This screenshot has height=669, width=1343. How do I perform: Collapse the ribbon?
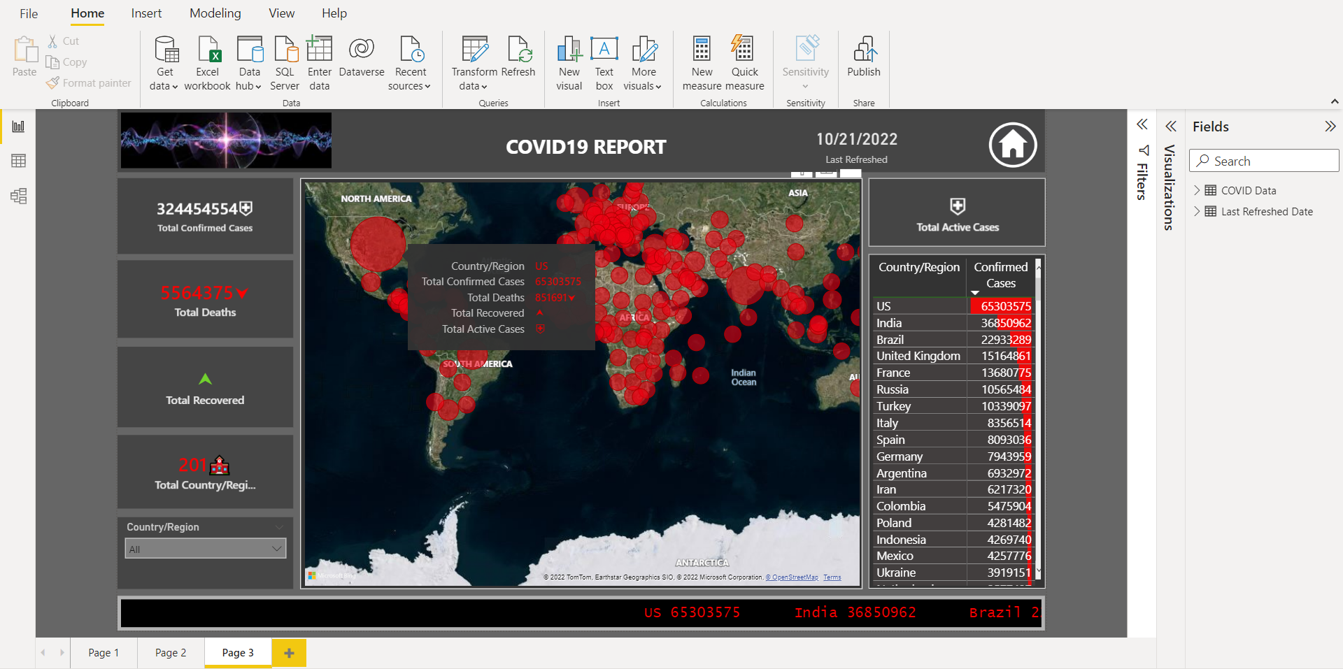click(1335, 102)
